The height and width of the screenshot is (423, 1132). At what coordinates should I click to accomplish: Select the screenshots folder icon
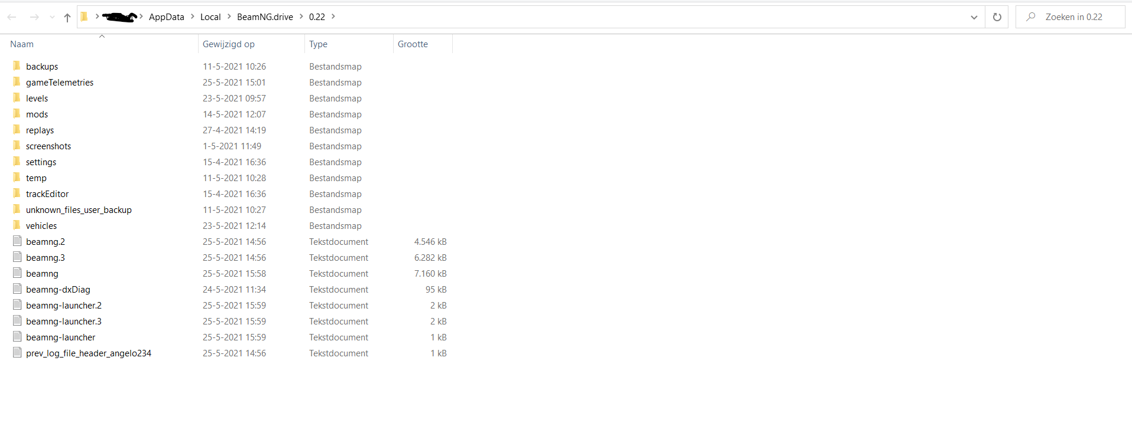(x=17, y=145)
